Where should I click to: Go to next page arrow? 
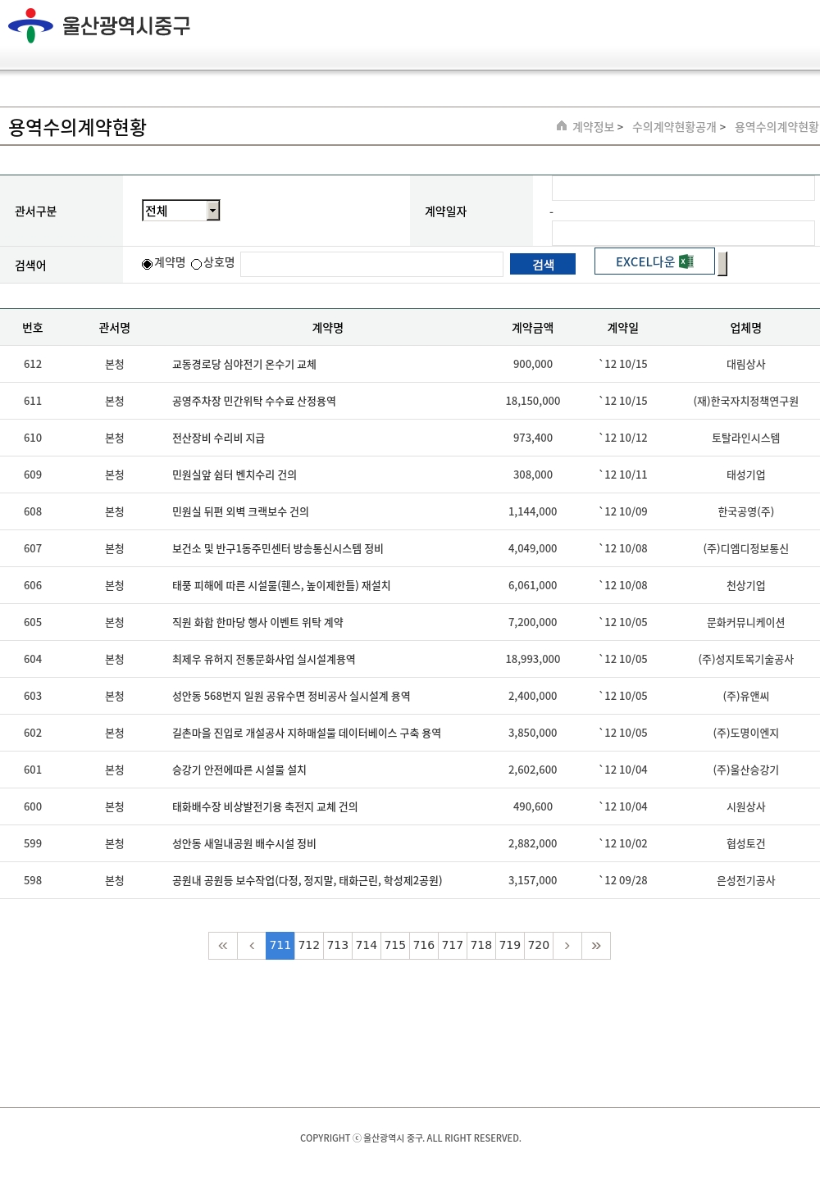[x=567, y=946]
